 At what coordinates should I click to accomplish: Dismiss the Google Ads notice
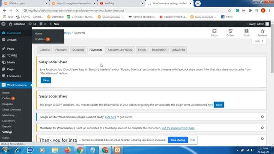(262, 117)
